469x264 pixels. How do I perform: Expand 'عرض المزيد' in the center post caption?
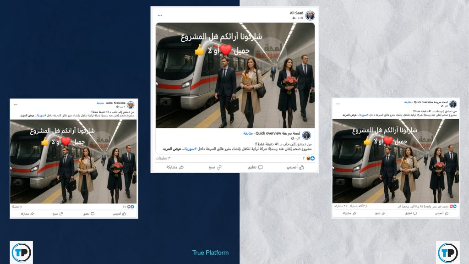pyautogui.click(x=172, y=149)
